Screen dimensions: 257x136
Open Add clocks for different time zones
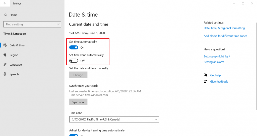point(225,36)
